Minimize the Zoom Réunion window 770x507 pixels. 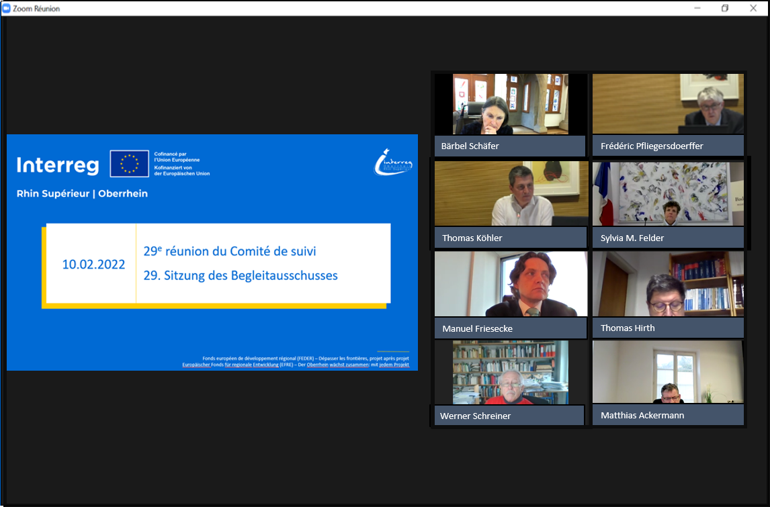[x=697, y=8]
